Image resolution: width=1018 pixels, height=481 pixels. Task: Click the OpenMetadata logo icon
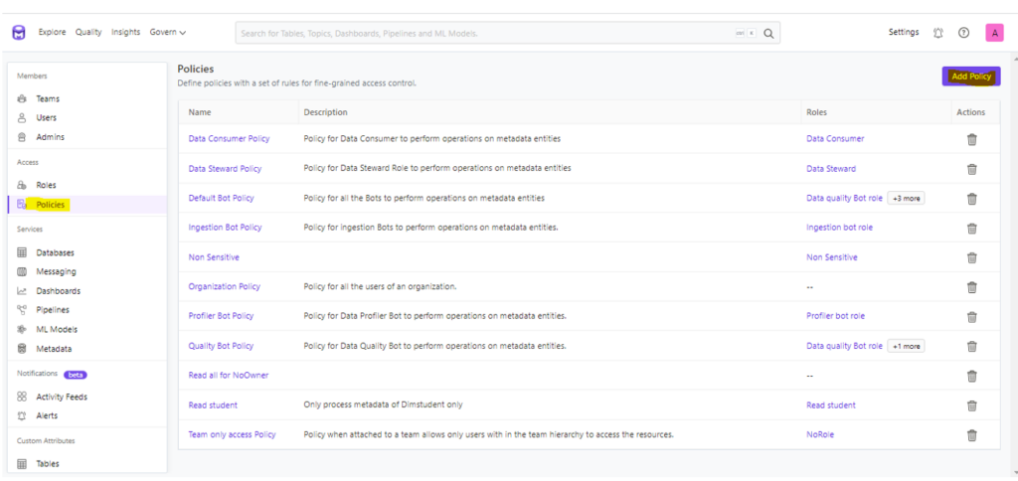[19, 33]
